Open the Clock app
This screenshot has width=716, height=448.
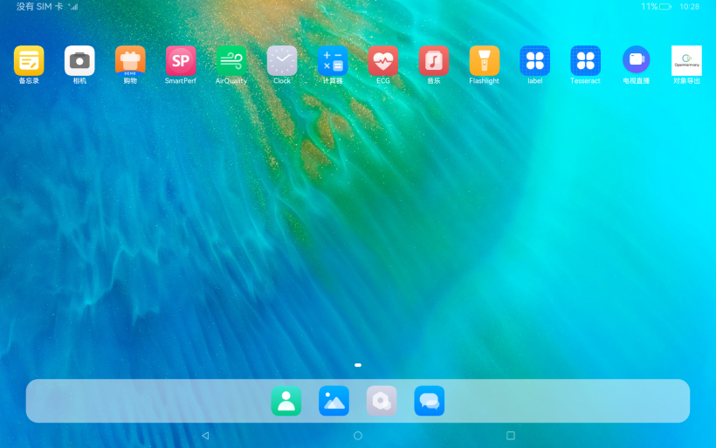click(x=282, y=60)
